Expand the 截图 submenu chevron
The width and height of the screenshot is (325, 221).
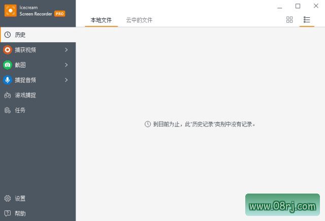pos(67,65)
